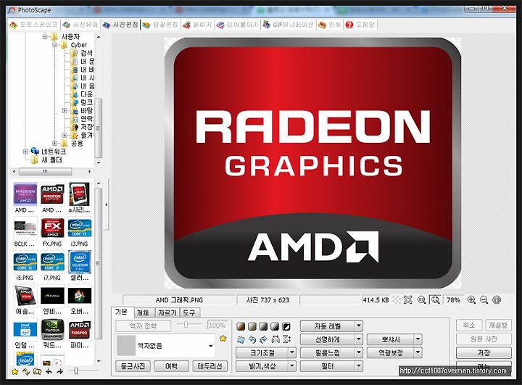Image resolution: width=522 pixels, height=385 pixels.
Task: Open the 액자없음 frame selection combo box
Action: click(x=165, y=346)
